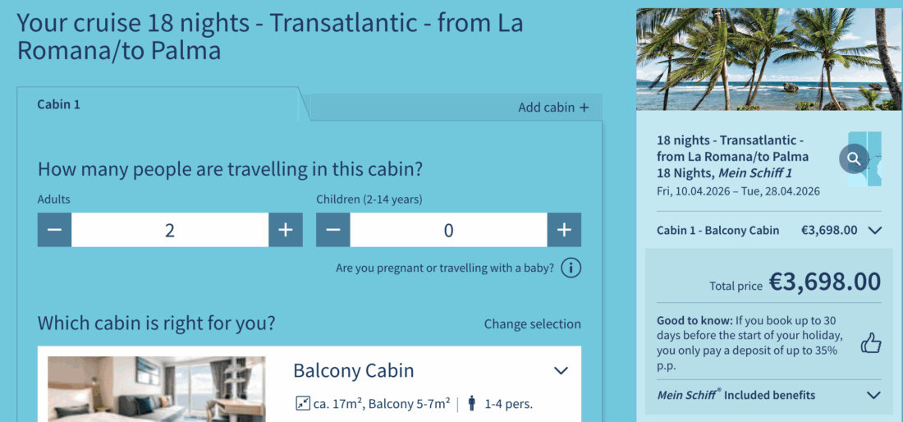Increase the number of children
The height and width of the screenshot is (422, 903).
coord(564,230)
